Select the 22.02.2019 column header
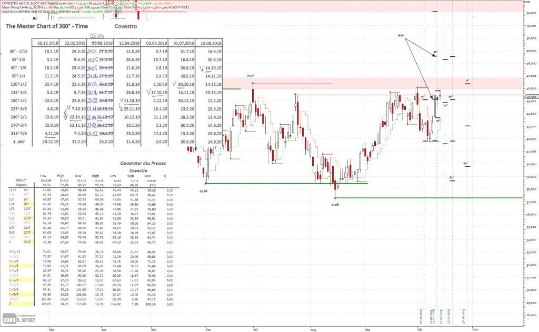This screenshot has height=332, width=539. click(x=75, y=43)
